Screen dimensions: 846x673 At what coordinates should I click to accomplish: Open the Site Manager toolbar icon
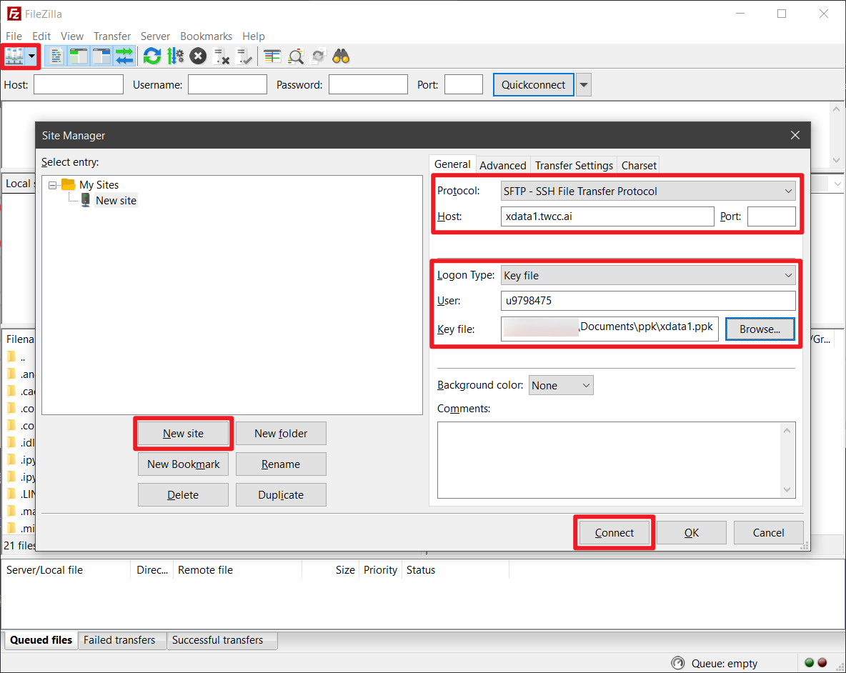(14, 56)
